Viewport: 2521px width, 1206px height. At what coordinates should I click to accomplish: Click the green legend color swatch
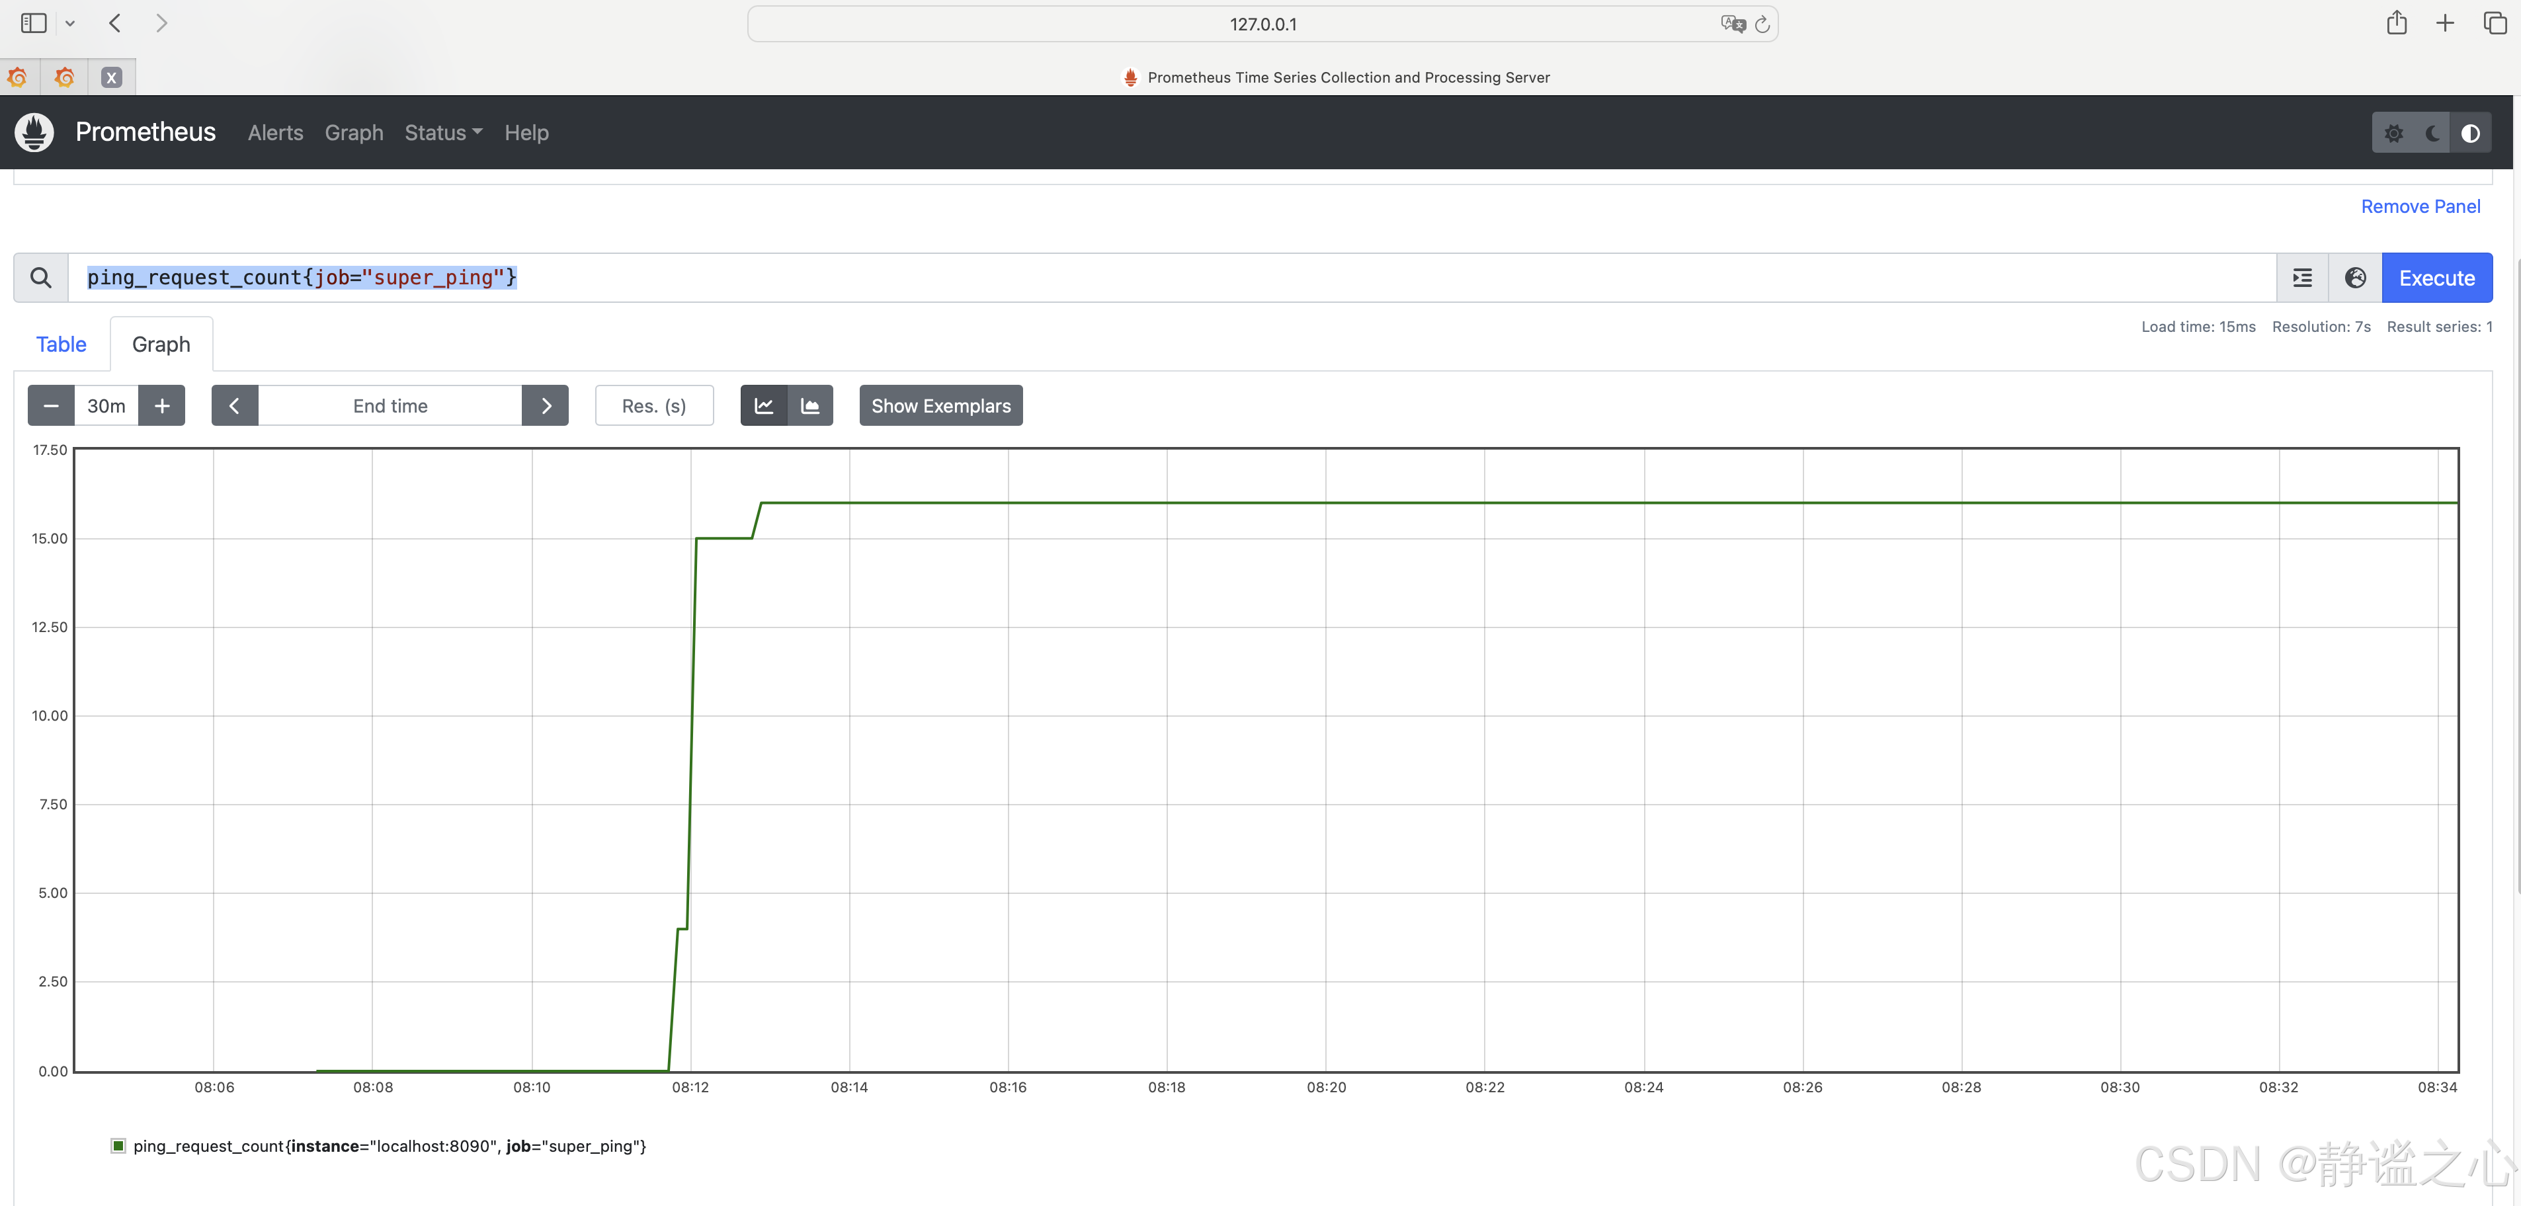click(x=118, y=1145)
